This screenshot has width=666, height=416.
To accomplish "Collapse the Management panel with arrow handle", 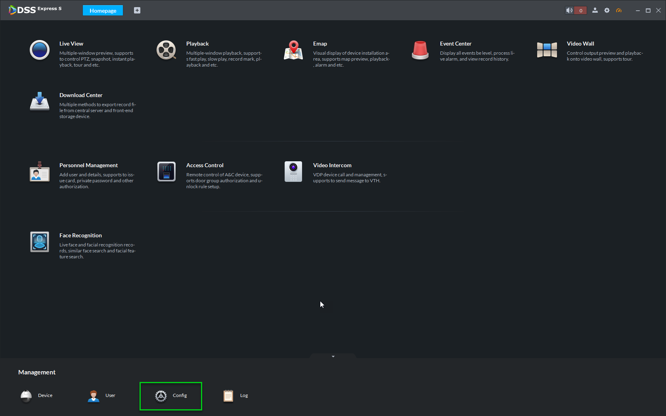I will point(333,356).
